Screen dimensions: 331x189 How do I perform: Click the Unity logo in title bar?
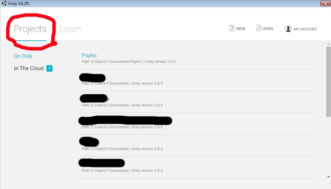tap(4, 3)
